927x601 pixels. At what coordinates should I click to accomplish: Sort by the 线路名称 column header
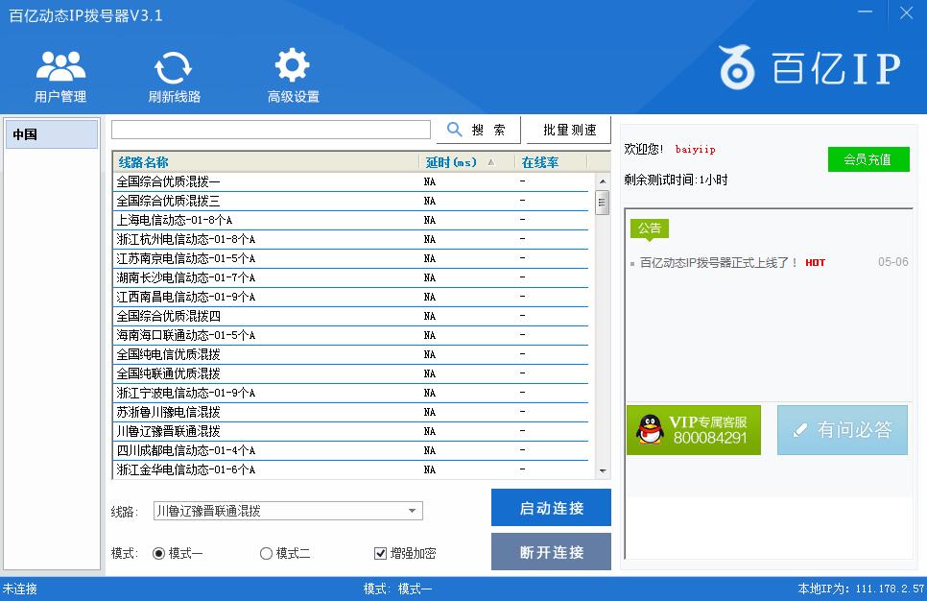pos(265,162)
